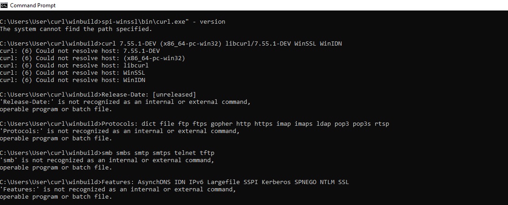
Task: Click the last 'operable program or batch file' line
Action: pos(56,197)
